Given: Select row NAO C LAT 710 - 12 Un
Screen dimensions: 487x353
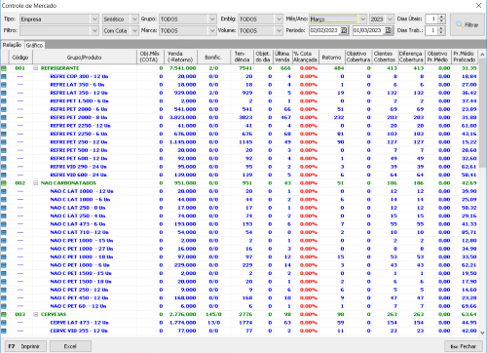Looking at the screenshot, I should coord(240,232).
